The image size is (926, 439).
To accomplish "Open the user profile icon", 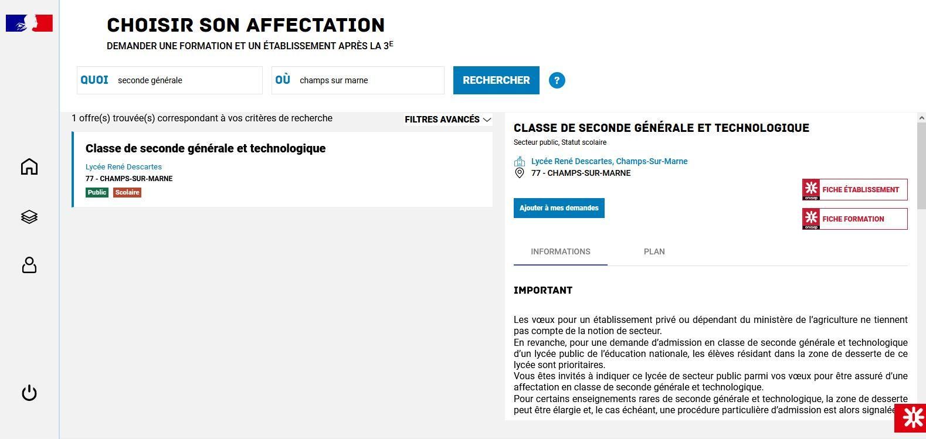I will (x=29, y=266).
